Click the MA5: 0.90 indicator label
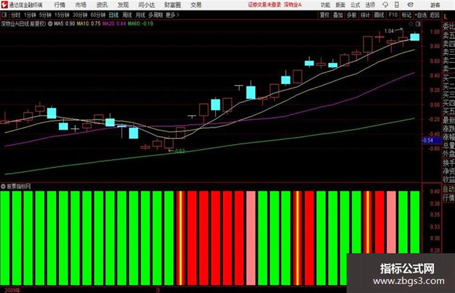This screenshot has width=455, height=293. [x=65, y=24]
